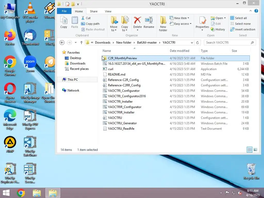Image resolution: width=264 pixels, height=198 pixels.
Task: Click Select all in Select group
Action: coord(238,18)
